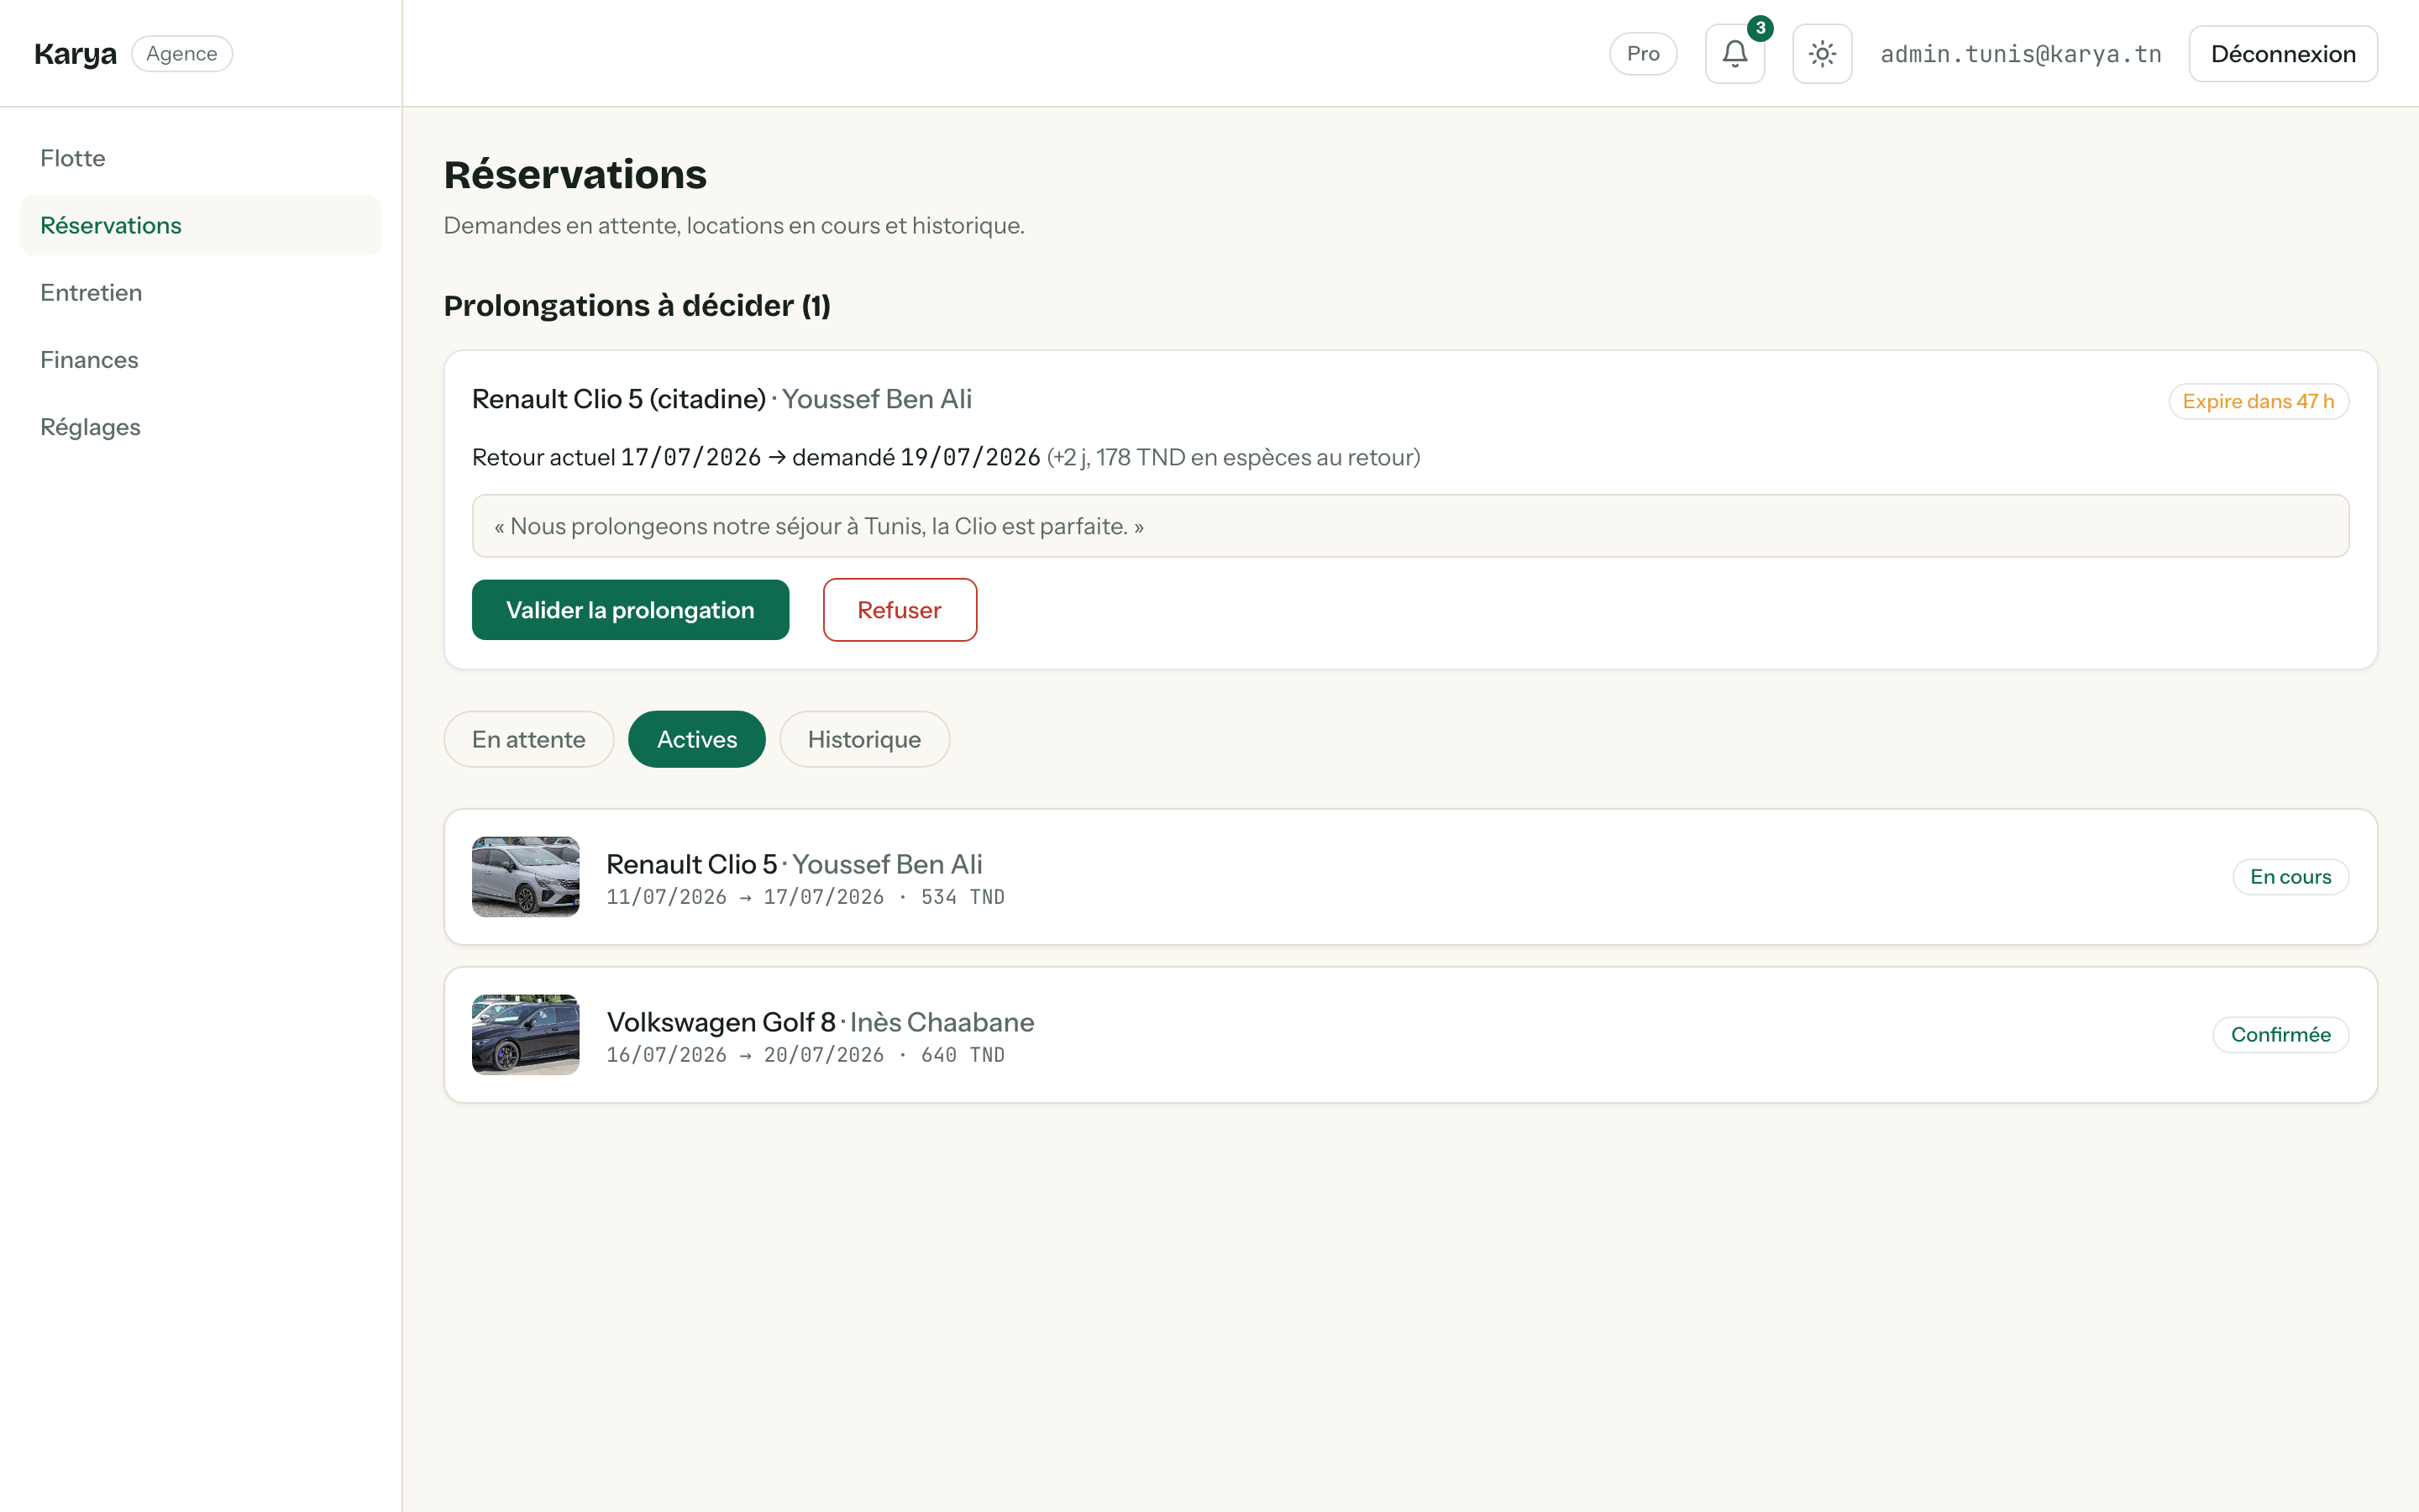2419x1512 pixels.
Task: Click the customer message quote box
Action: click(1410, 526)
